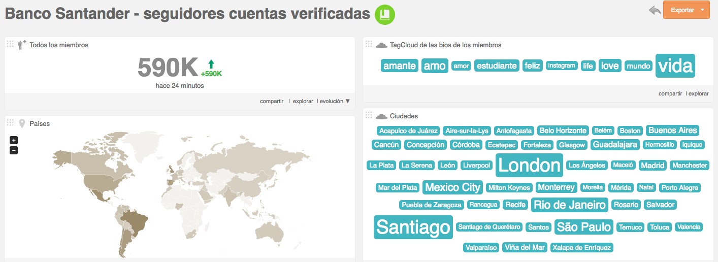Click the Países location pin icon
Viewport: 718px width, 262px height.
click(22, 123)
